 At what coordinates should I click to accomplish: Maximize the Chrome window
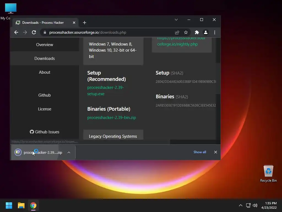click(x=201, y=20)
